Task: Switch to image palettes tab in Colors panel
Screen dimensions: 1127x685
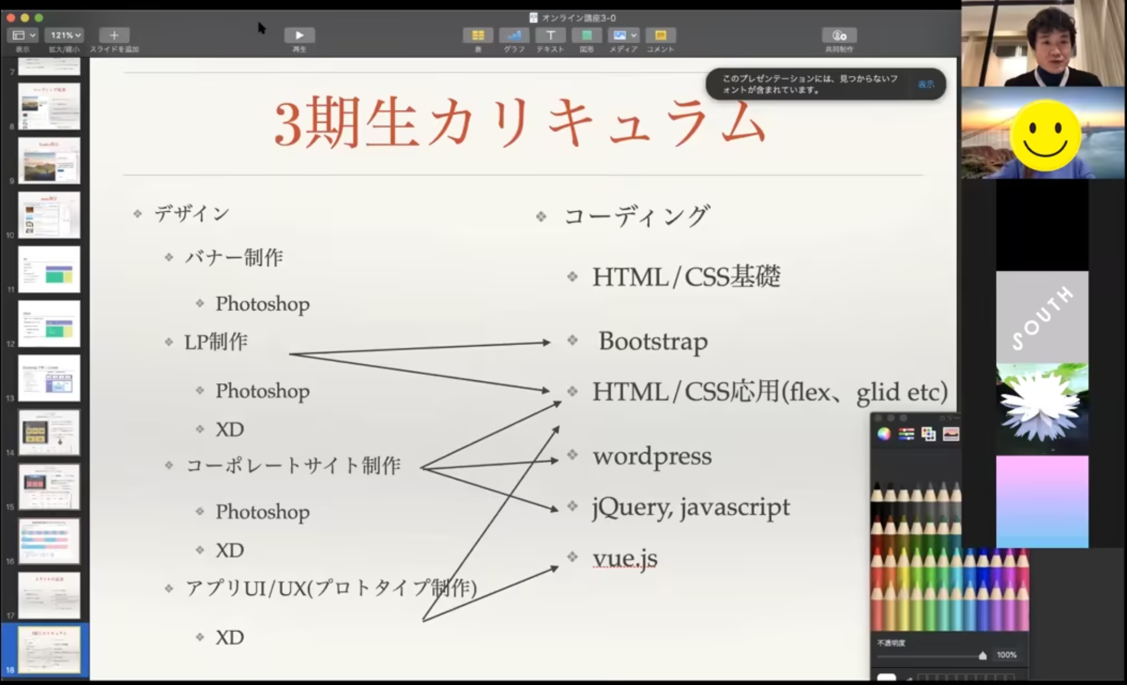Action: [951, 434]
